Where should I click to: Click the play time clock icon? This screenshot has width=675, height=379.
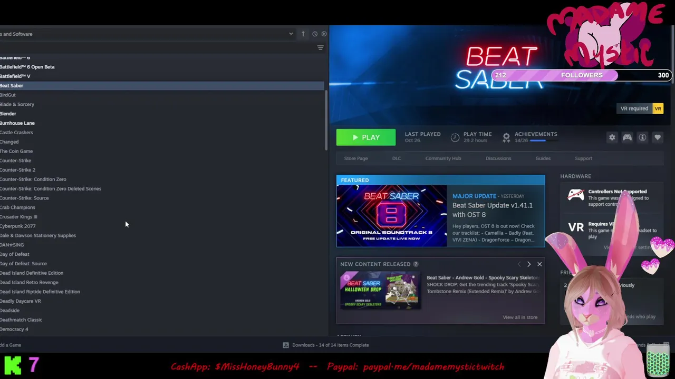pyautogui.click(x=455, y=137)
